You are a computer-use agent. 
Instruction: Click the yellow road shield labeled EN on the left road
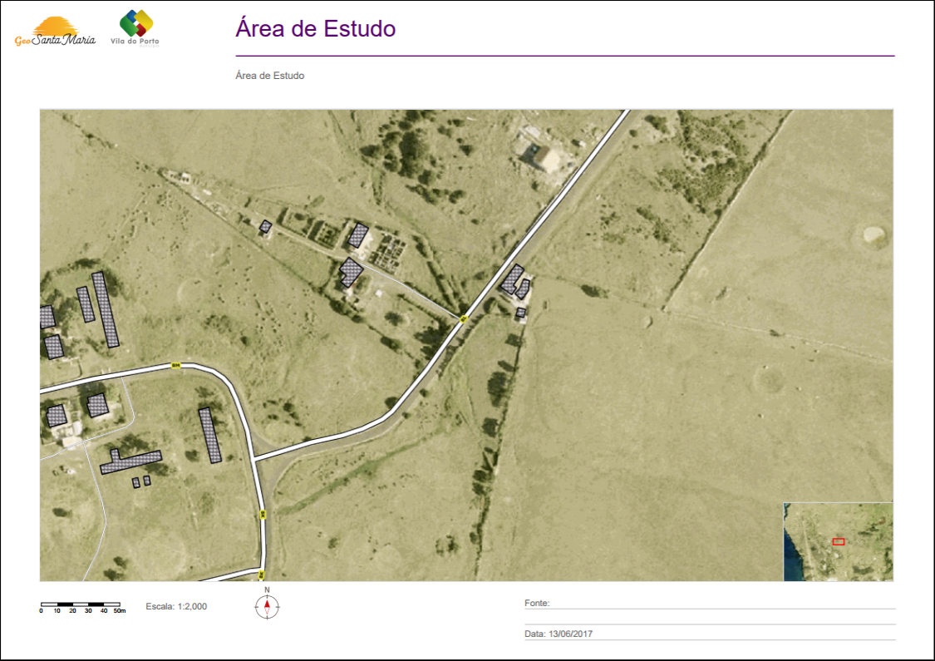178,364
